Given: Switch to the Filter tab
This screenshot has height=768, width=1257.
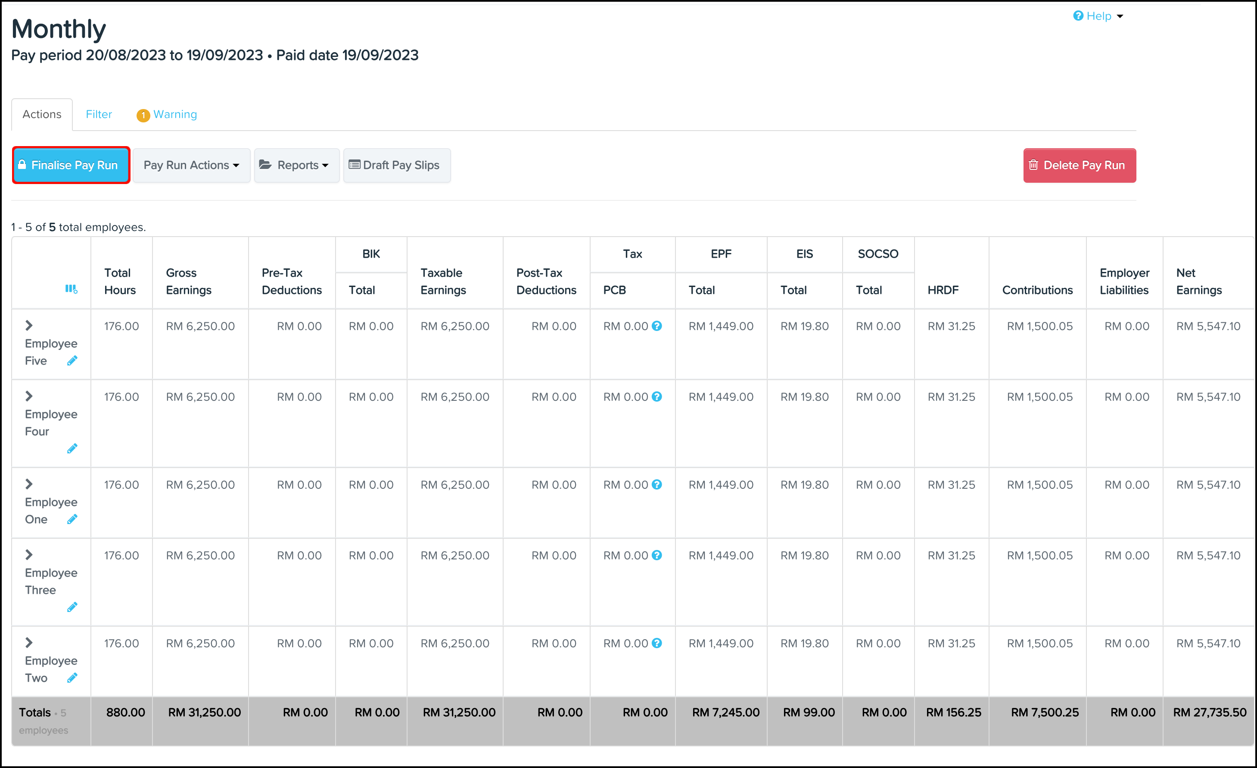Looking at the screenshot, I should click(x=99, y=114).
